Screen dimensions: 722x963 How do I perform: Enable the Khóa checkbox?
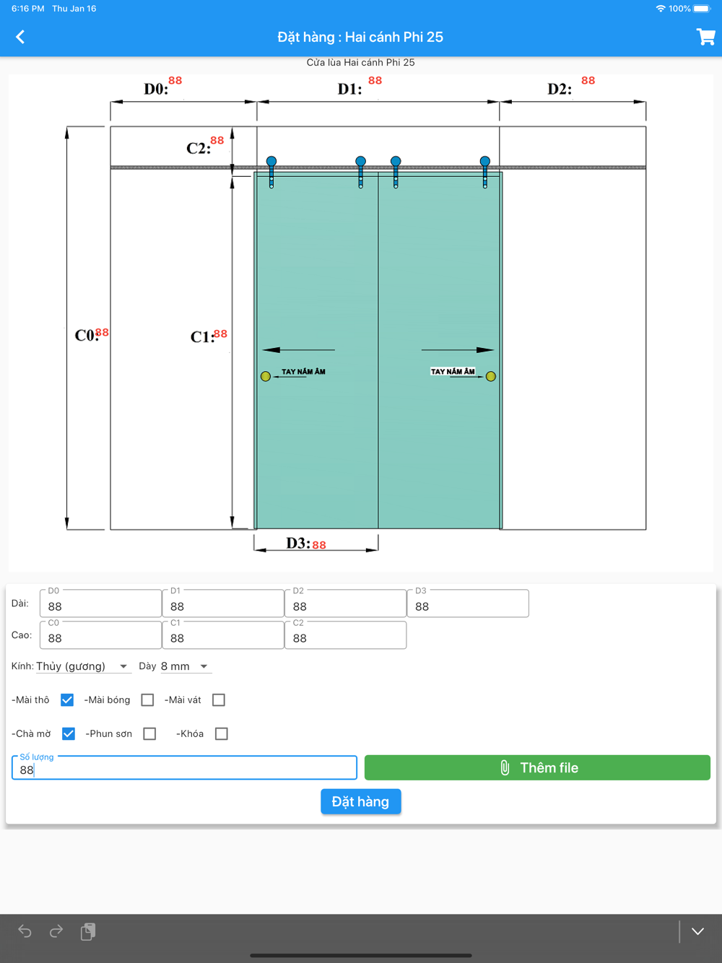pos(222,733)
